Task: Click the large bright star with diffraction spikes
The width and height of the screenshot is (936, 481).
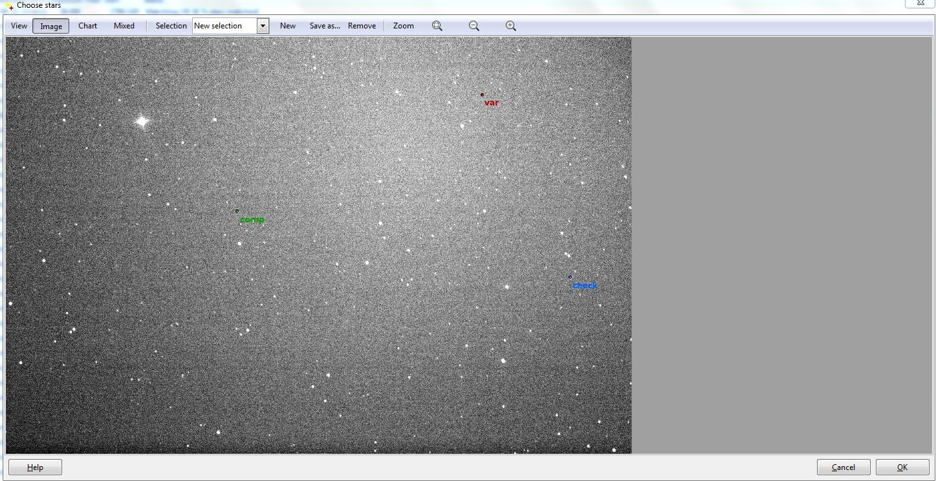Action: point(142,121)
